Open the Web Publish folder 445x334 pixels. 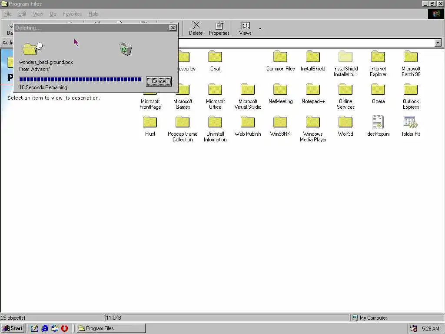pos(247,126)
